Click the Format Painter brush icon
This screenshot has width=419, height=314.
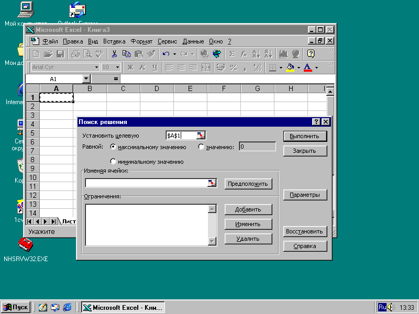(x=151, y=54)
